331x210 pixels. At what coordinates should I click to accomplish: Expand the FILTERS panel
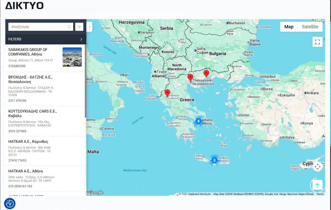click(x=81, y=39)
